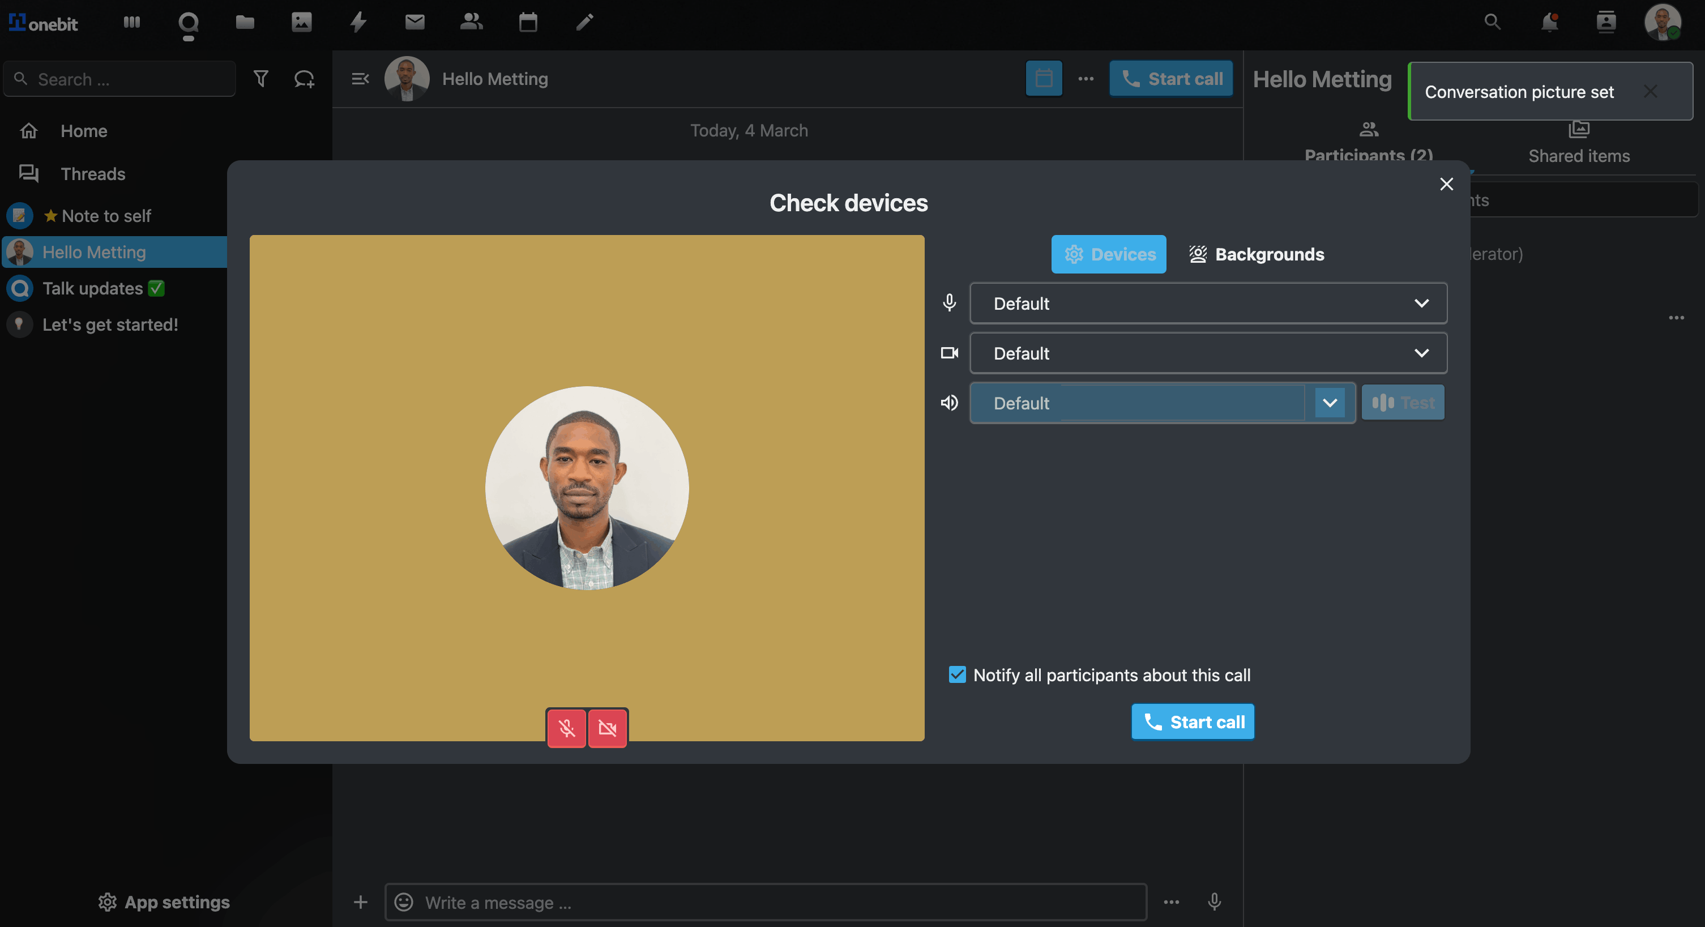
Task: Click Start call in the dialog
Action: (1193, 722)
